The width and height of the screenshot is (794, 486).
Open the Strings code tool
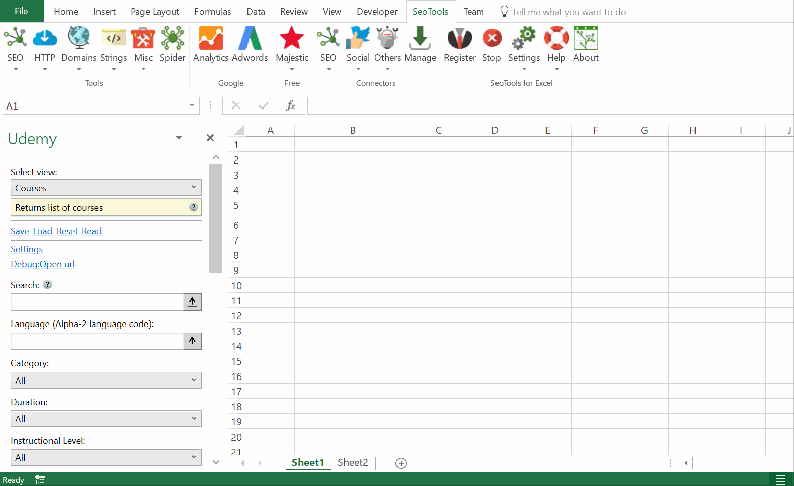click(x=114, y=38)
